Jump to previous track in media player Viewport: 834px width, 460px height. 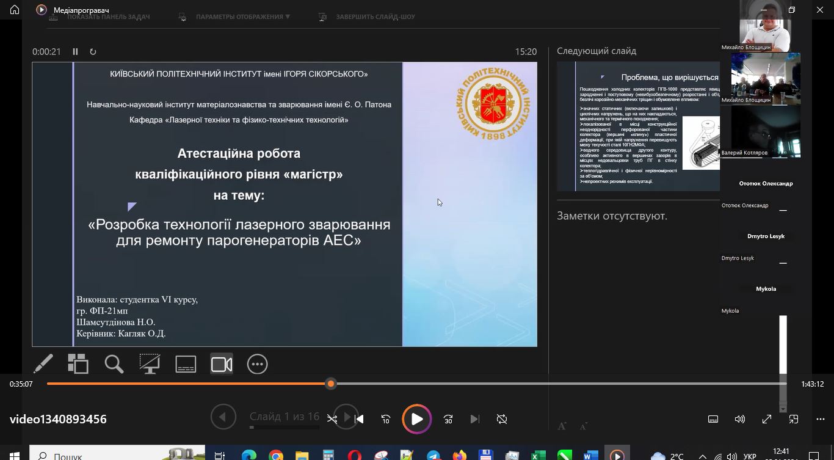pos(360,419)
